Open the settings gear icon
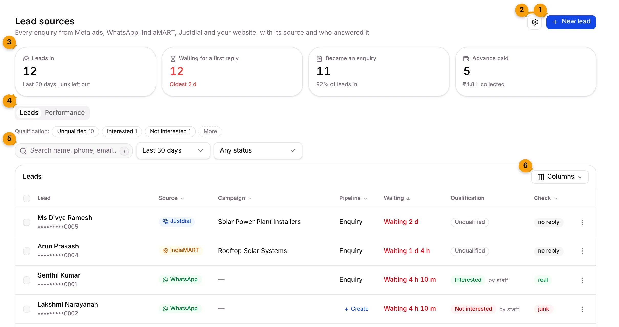Viewport: 619px width, 327px height. click(x=534, y=22)
